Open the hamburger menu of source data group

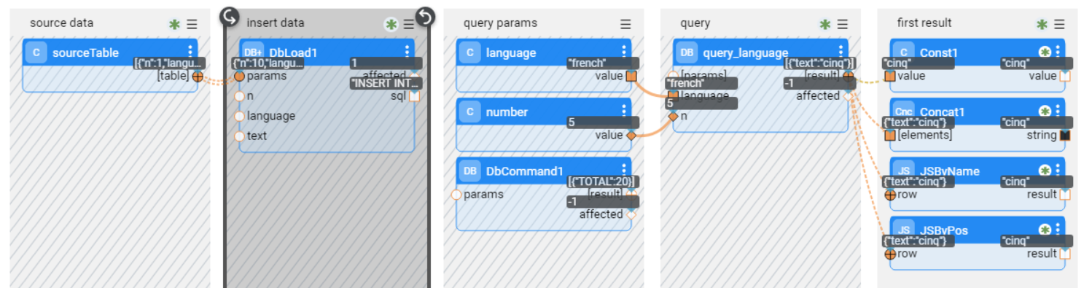pyautogui.click(x=192, y=24)
